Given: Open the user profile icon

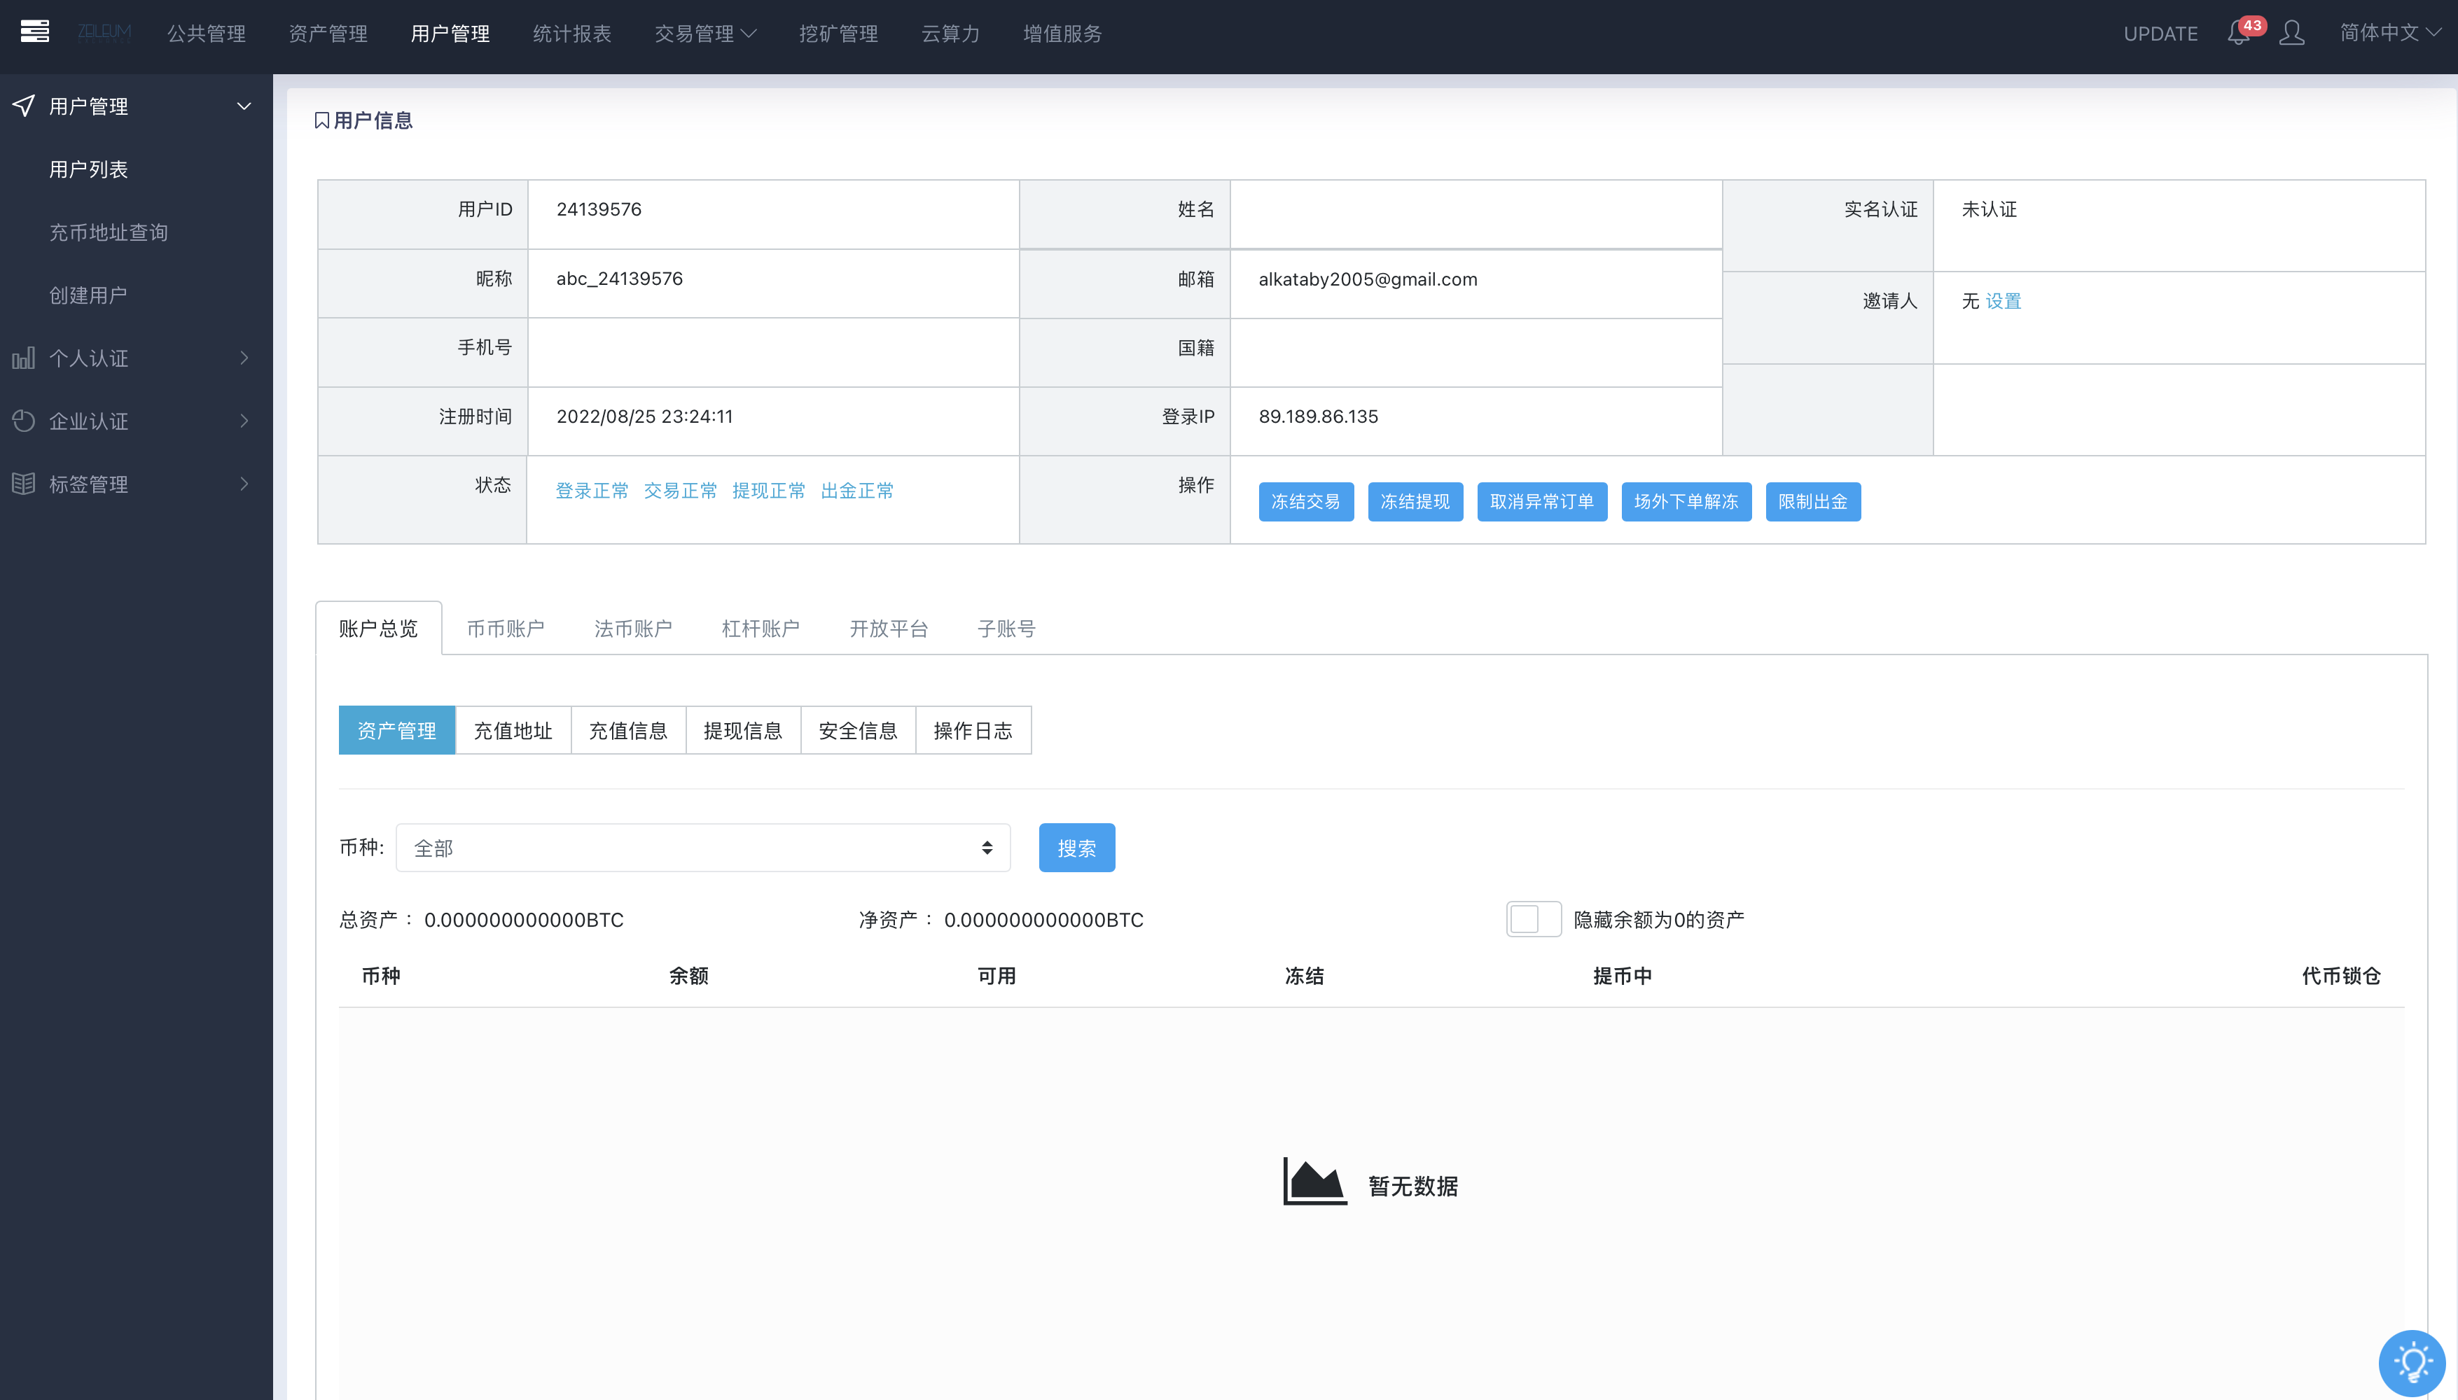Looking at the screenshot, I should (2291, 33).
